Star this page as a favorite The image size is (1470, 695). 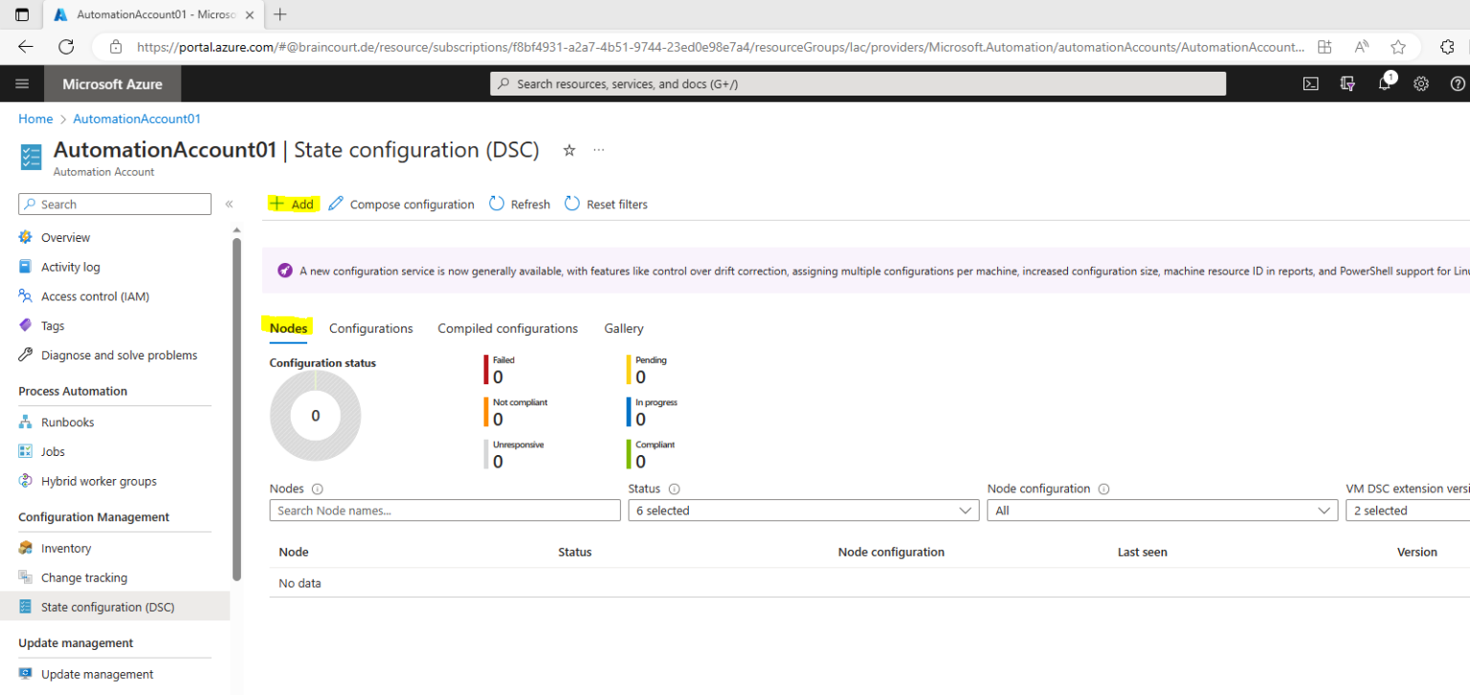pos(568,150)
